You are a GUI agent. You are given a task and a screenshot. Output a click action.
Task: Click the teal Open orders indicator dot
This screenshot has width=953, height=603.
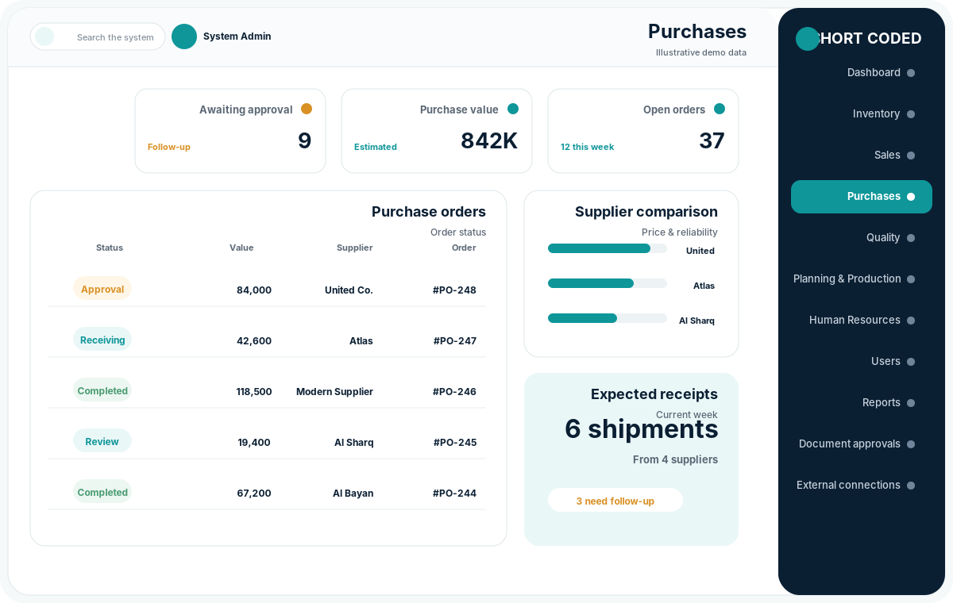(x=720, y=109)
